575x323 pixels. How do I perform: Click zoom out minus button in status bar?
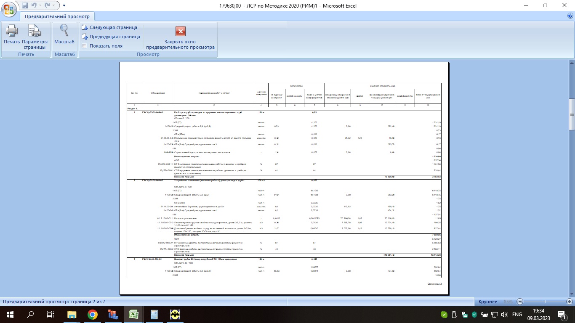click(x=520, y=302)
